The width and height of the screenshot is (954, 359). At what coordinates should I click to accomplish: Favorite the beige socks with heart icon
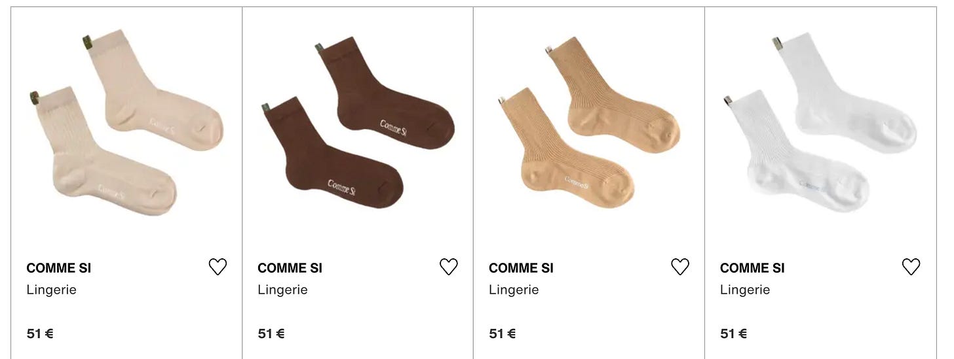218,267
